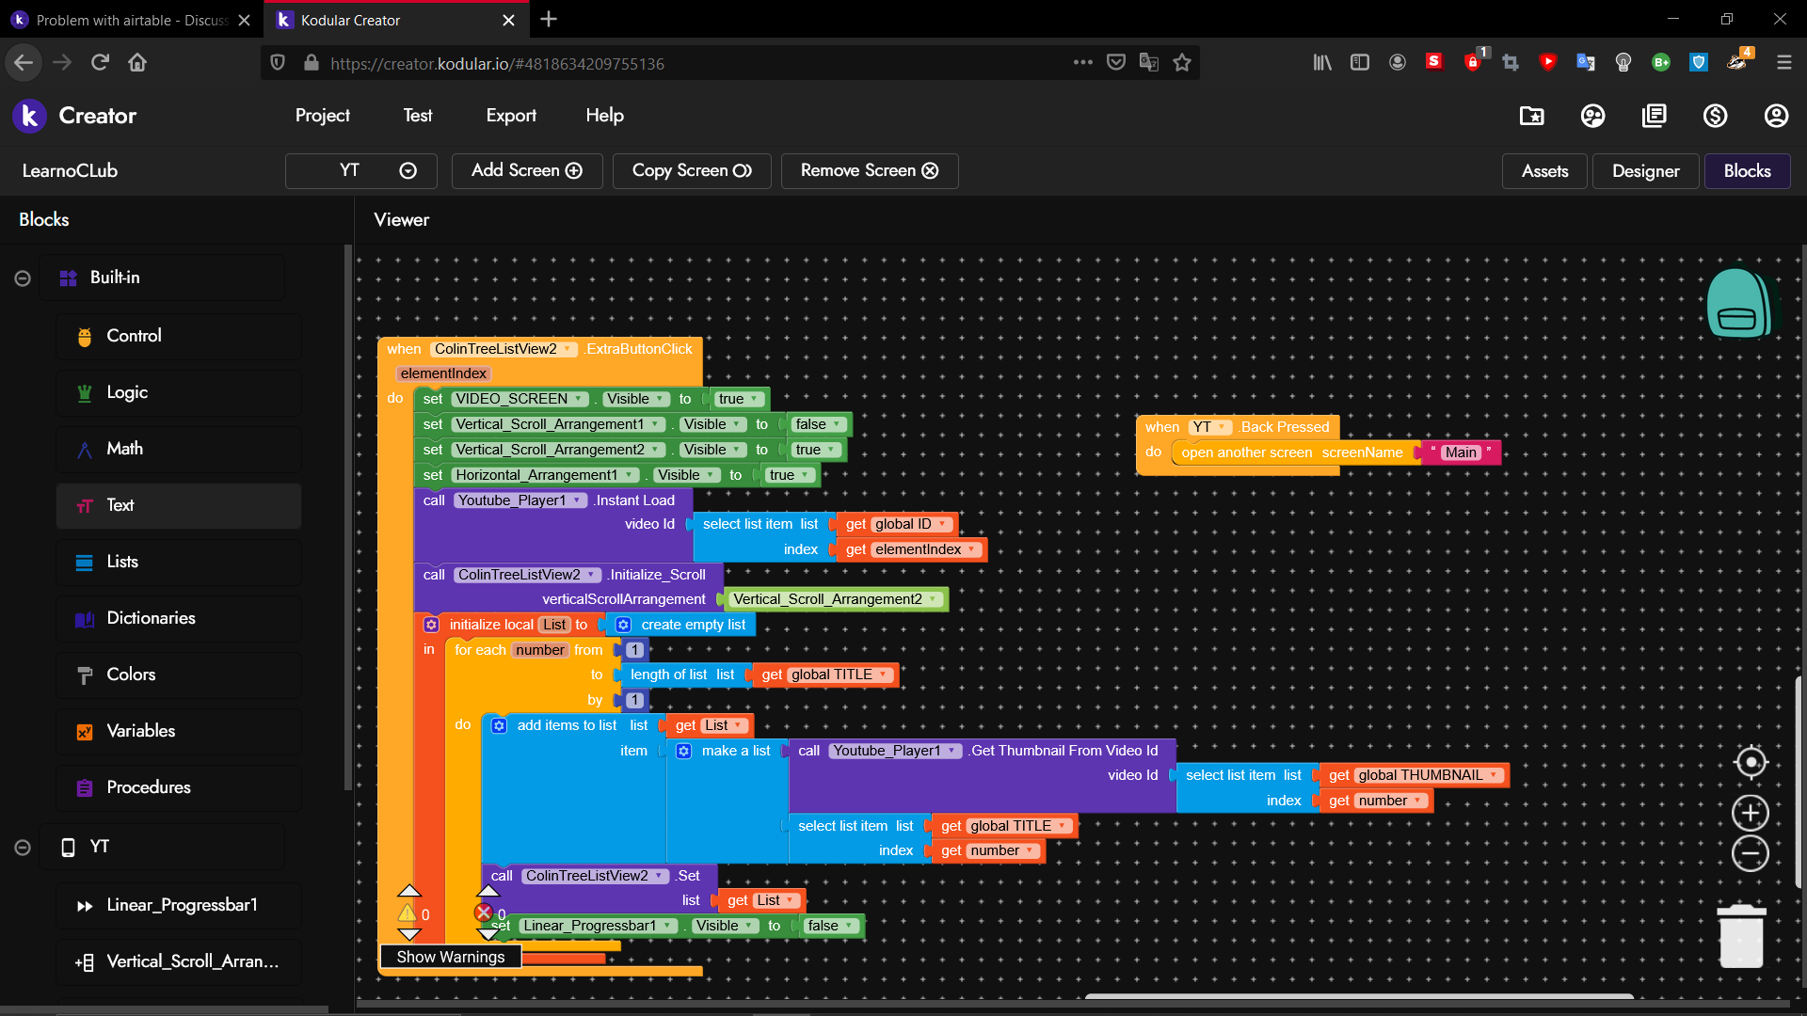Open the backpack icon in viewer

coord(1737,304)
